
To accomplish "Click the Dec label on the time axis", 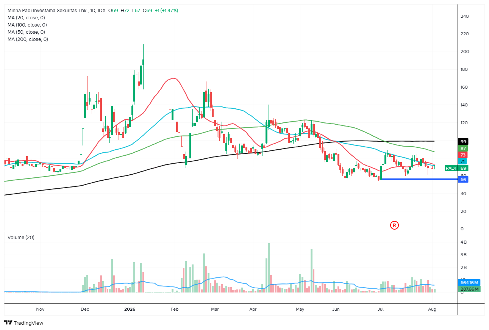I will pyautogui.click(x=85, y=309).
